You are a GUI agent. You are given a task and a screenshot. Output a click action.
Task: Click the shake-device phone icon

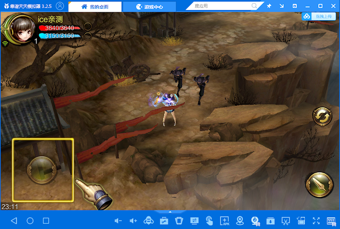(179, 220)
